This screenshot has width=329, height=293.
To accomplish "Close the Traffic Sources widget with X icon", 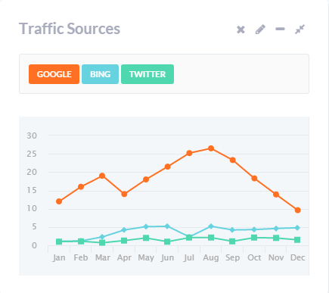I will 241,30.
